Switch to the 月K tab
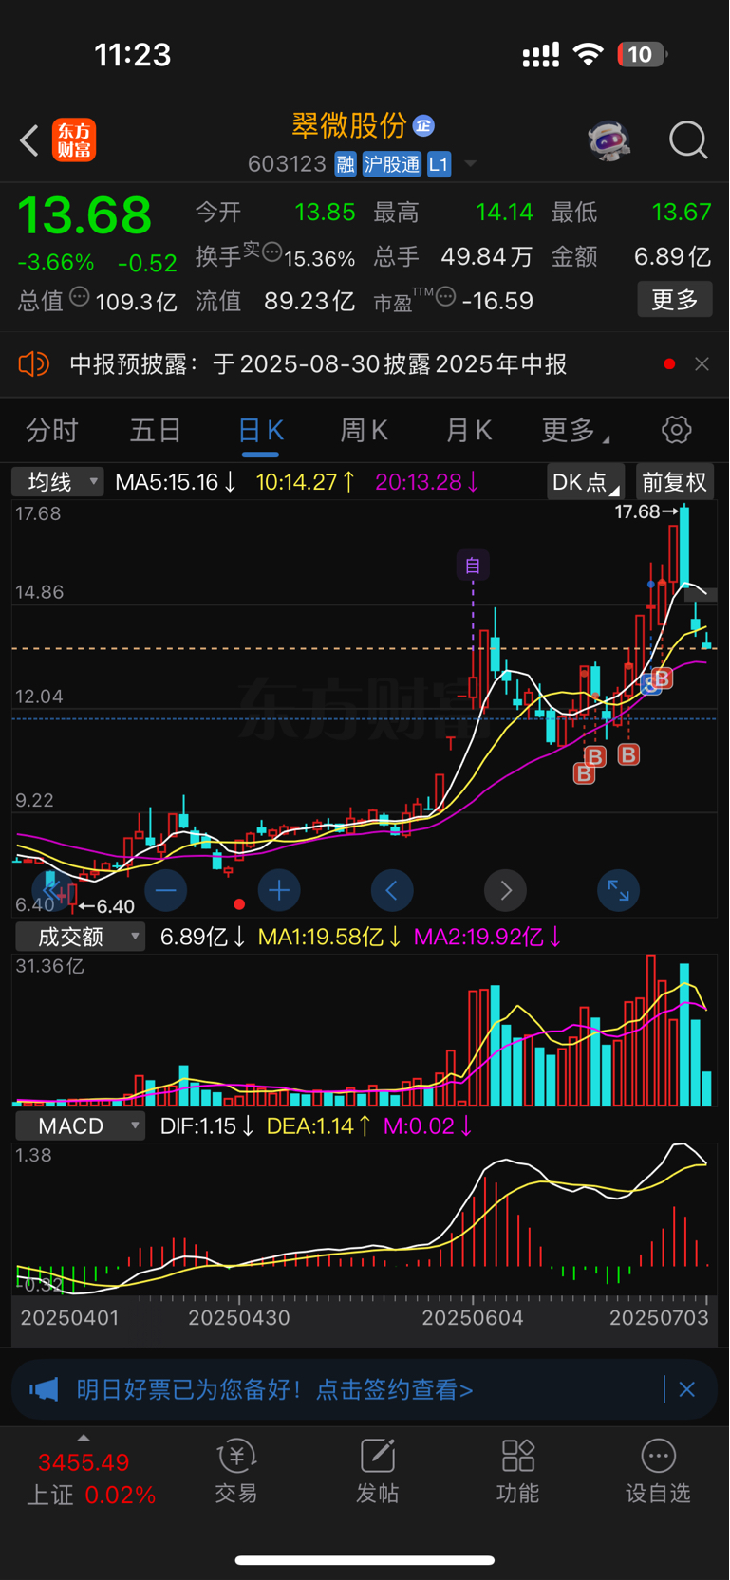This screenshot has height=1580, width=730. tap(469, 431)
